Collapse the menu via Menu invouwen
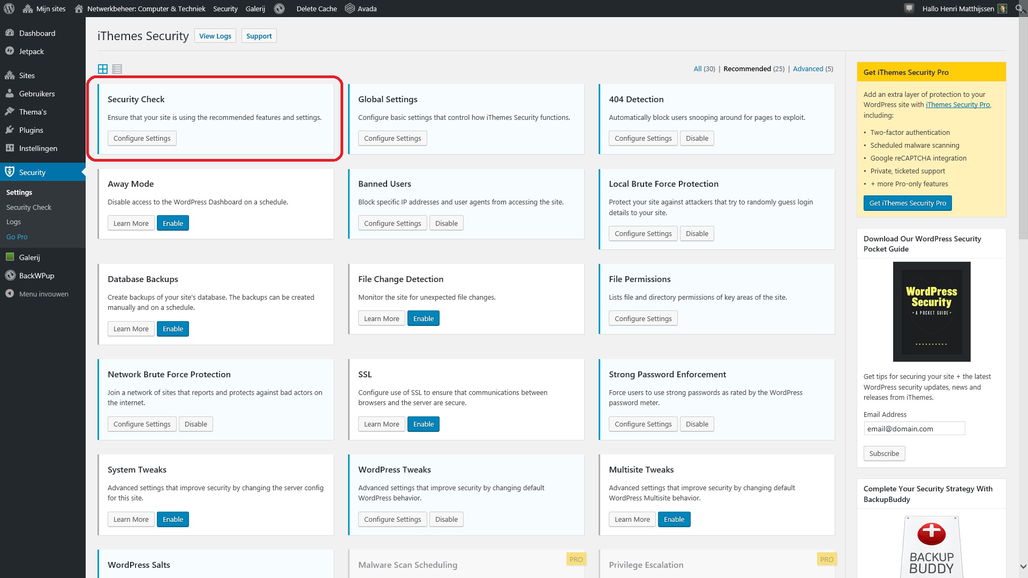 43,294
